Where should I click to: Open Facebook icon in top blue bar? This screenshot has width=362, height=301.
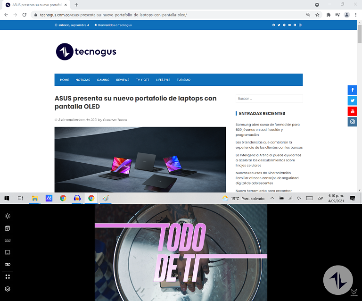pyautogui.click(x=273, y=25)
